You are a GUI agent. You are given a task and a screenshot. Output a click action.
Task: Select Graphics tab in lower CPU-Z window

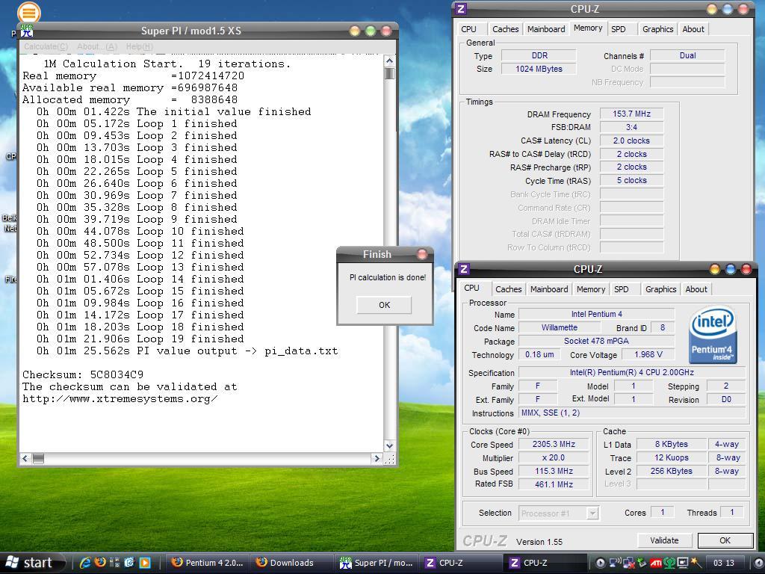coord(660,289)
